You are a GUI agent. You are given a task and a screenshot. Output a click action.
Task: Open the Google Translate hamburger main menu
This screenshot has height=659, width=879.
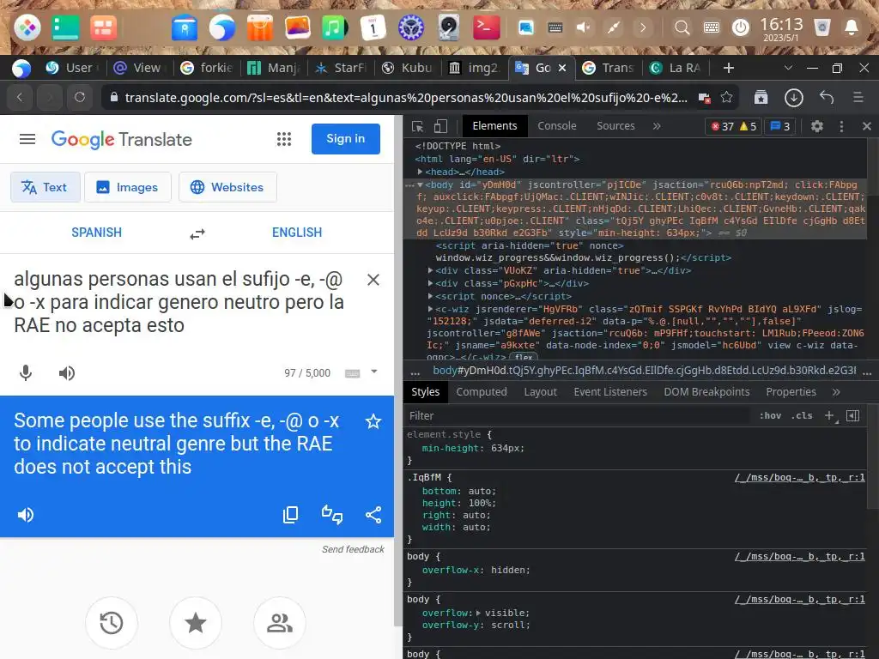[27, 139]
